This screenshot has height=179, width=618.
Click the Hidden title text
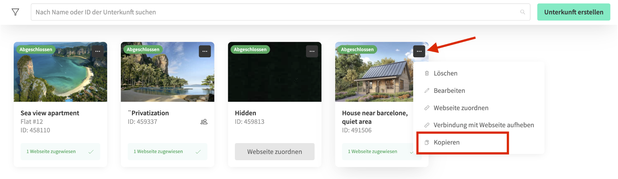pos(246,113)
